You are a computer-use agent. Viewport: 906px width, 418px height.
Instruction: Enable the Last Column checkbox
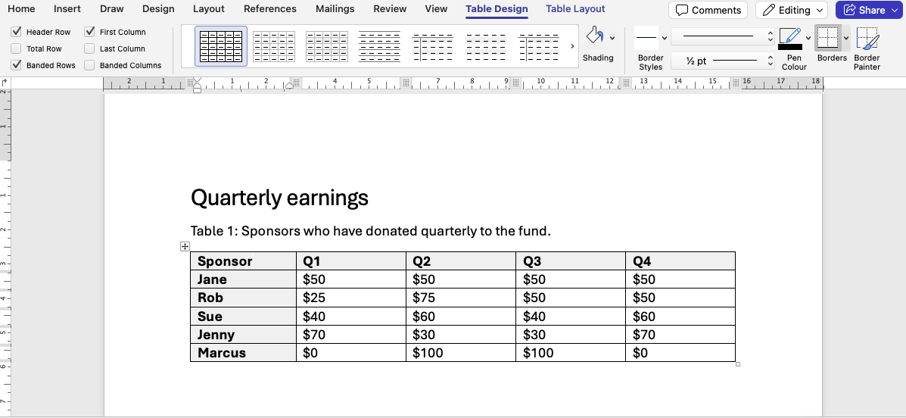coord(89,48)
